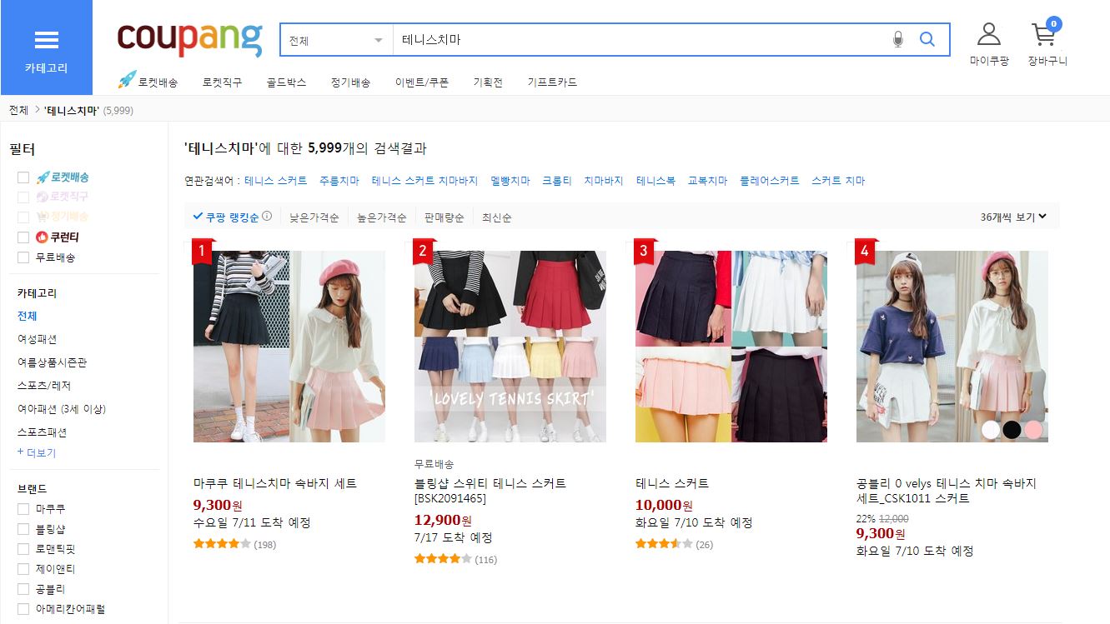This screenshot has width=1110, height=624.
Task: Click the 테니스치마 search input field
Action: pyautogui.click(x=638, y=39)
